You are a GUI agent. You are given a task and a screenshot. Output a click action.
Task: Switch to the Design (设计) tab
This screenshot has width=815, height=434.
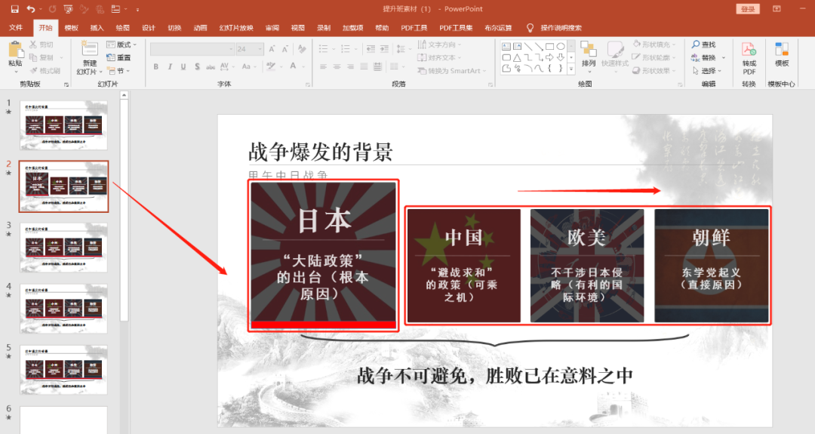tap(149, 27)
